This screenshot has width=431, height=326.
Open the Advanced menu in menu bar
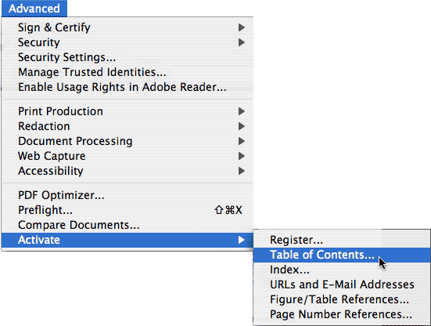34,9
